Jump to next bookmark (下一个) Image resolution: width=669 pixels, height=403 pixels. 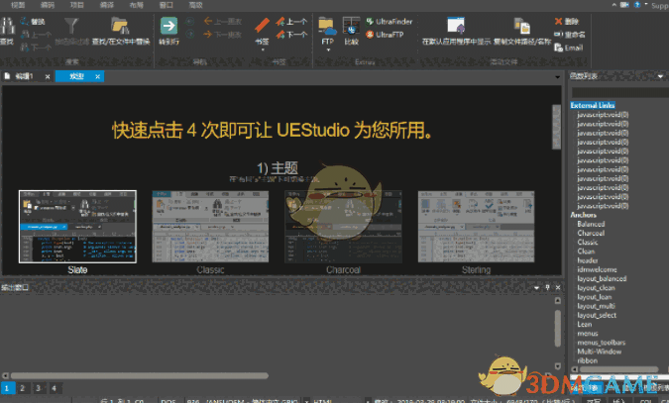coord(291,34)
